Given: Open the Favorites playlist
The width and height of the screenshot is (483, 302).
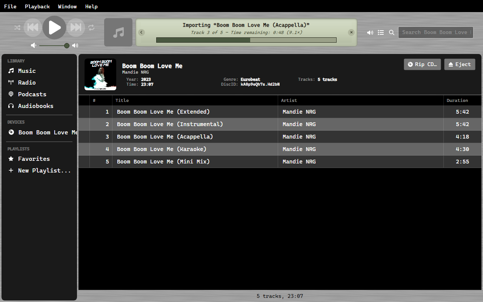Looking at the screenshot, I should (x=39, y=159).
